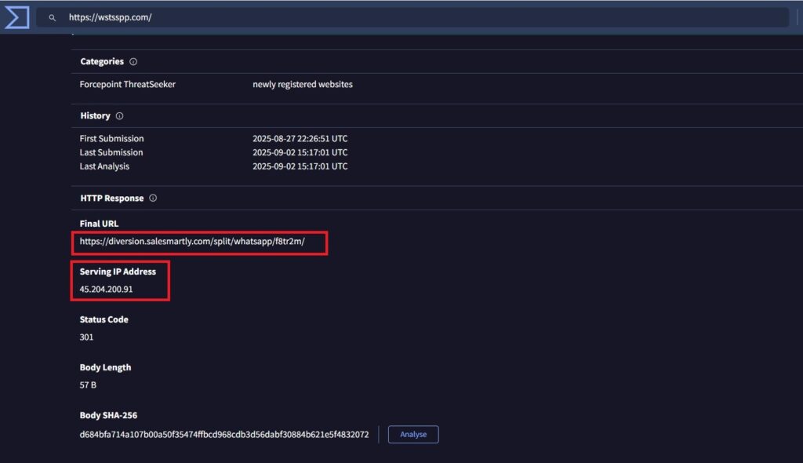Select the Forcepoint ThreatSeeker label

(127, 84)
